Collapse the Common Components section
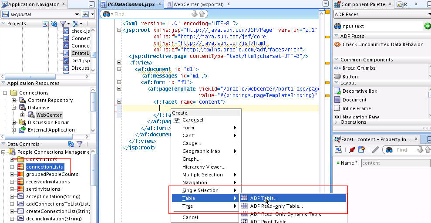The width and height of the screenshot is (431, 223). (x=336, y=60)
